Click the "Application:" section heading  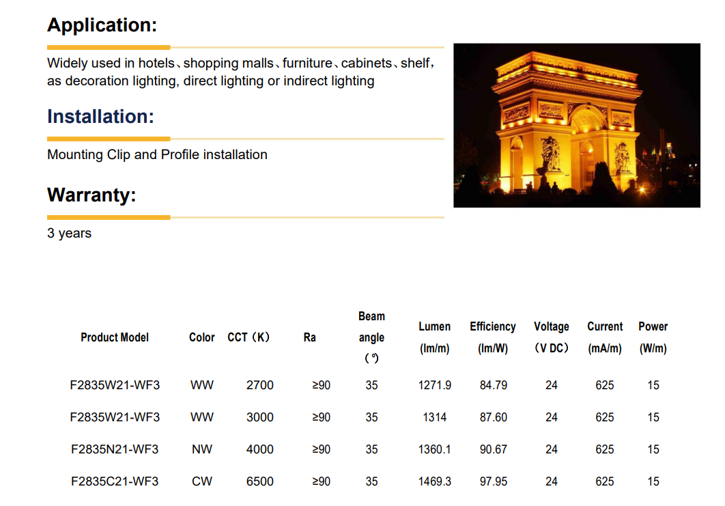coord(102,25)
